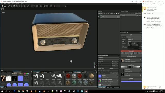
Task: Toggle the metal channel button
Action: tap(136, 53)
